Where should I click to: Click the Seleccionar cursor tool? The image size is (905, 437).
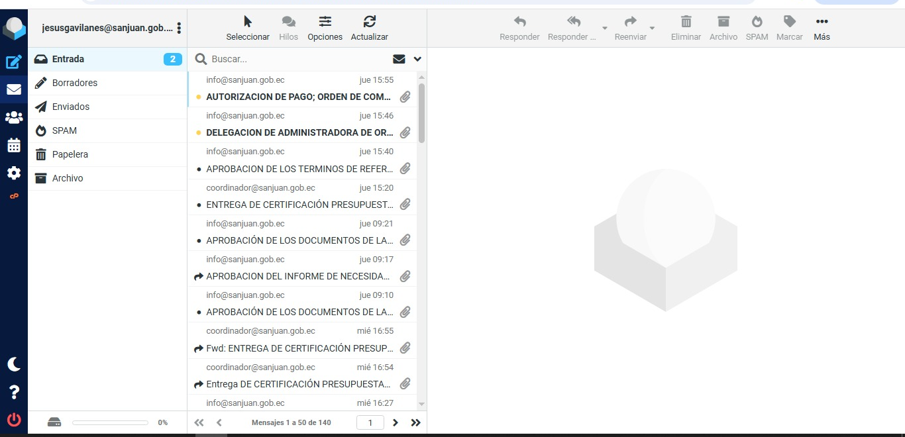248,27
